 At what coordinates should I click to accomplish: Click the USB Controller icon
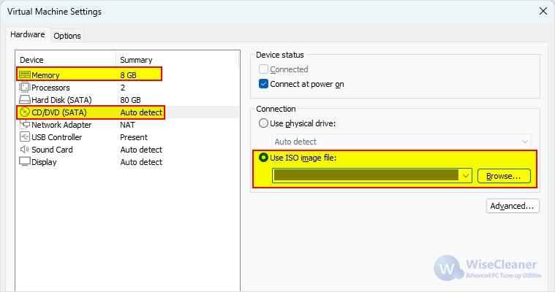tap(24, 137)
